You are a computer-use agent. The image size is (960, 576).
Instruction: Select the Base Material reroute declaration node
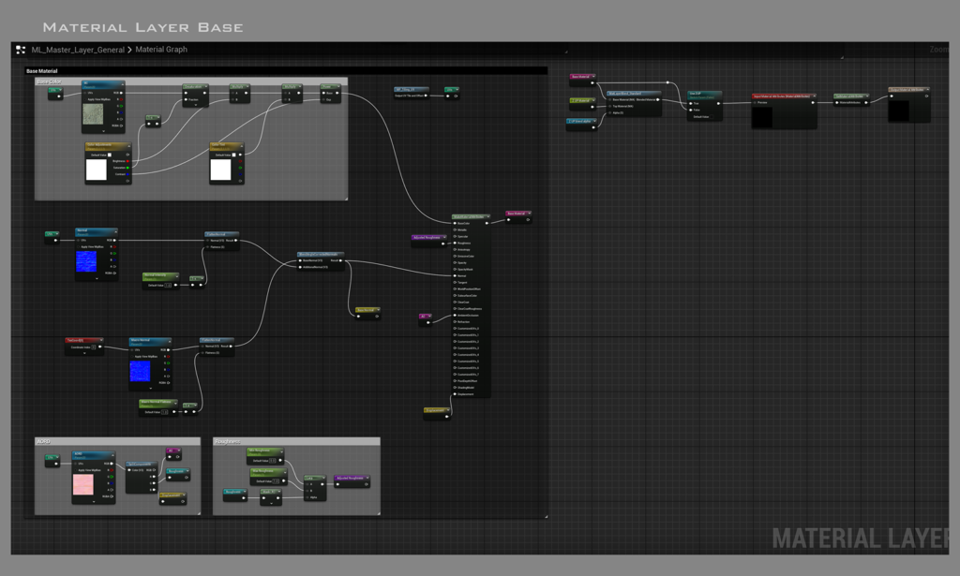517,214
